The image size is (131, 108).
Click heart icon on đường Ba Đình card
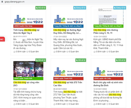pyautogui.click(x=107, y=104)
